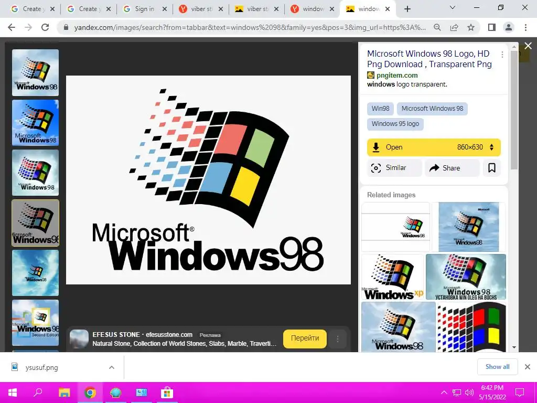
Task: Click the browser Forward arrow
Action: [28, 27]
